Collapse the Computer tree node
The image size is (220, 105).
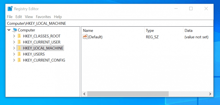click(x=9, y=30)
